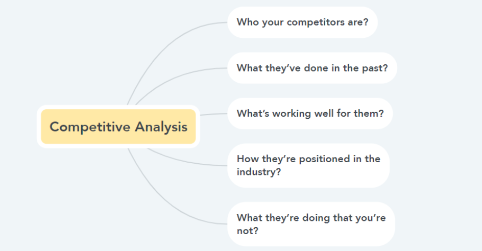
Task: Click "What they're doing that you're not?" node
Action: click(311, 224)
